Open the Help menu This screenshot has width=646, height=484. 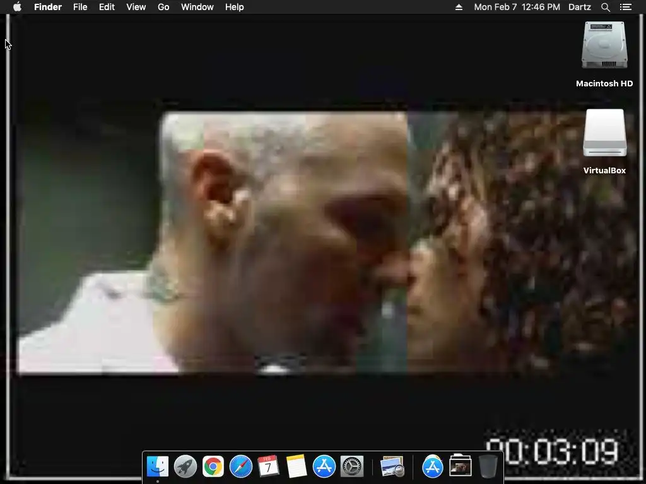(235, 7)
